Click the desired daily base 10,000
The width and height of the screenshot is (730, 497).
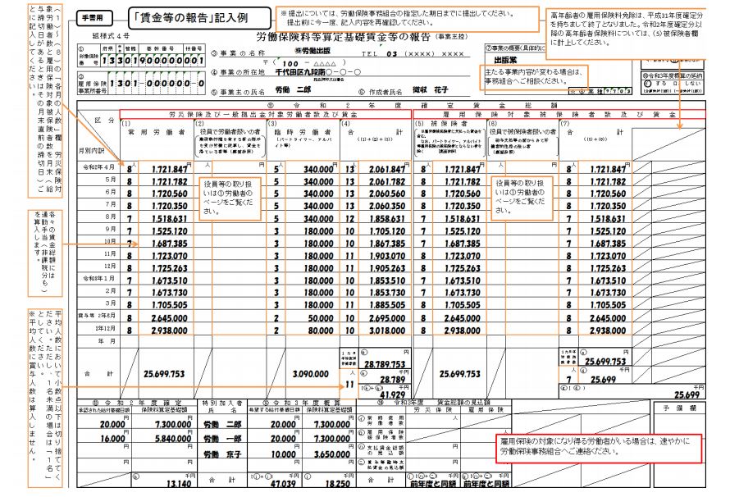coord(283,454)
